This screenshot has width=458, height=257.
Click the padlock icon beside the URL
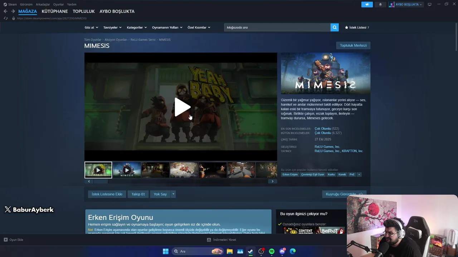(x=14, y=18)
